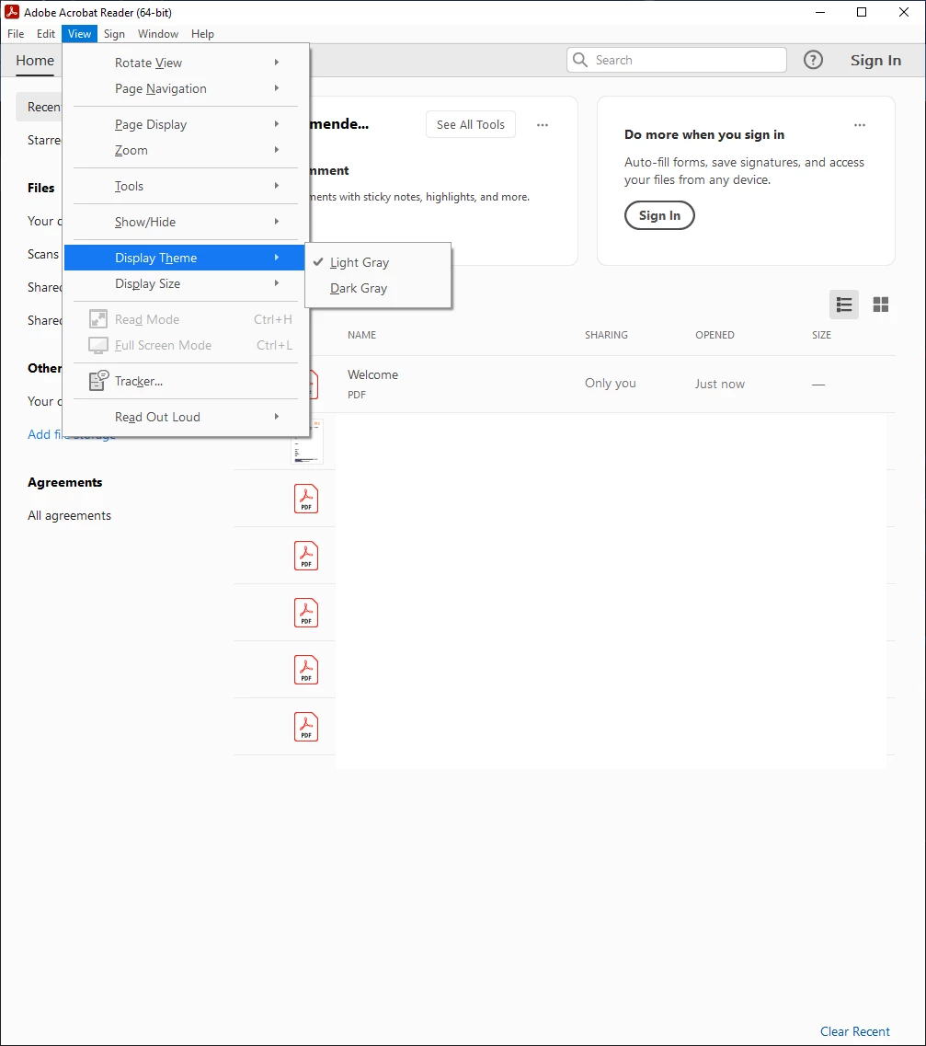
Task: Expand the Tools submenu
Action: click(x=184, y=186)
